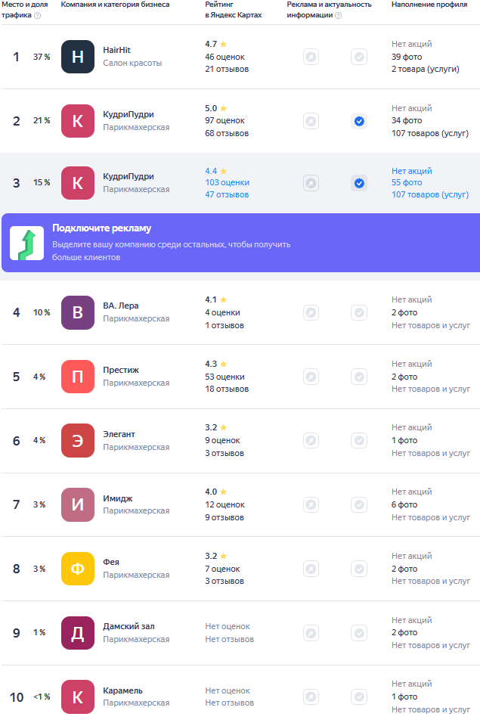Click the advertising status icon in ВА. Лера row

(311, 312)
